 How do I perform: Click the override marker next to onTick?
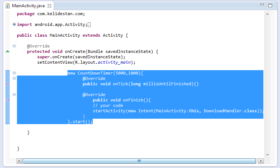(x=8, y=84)
